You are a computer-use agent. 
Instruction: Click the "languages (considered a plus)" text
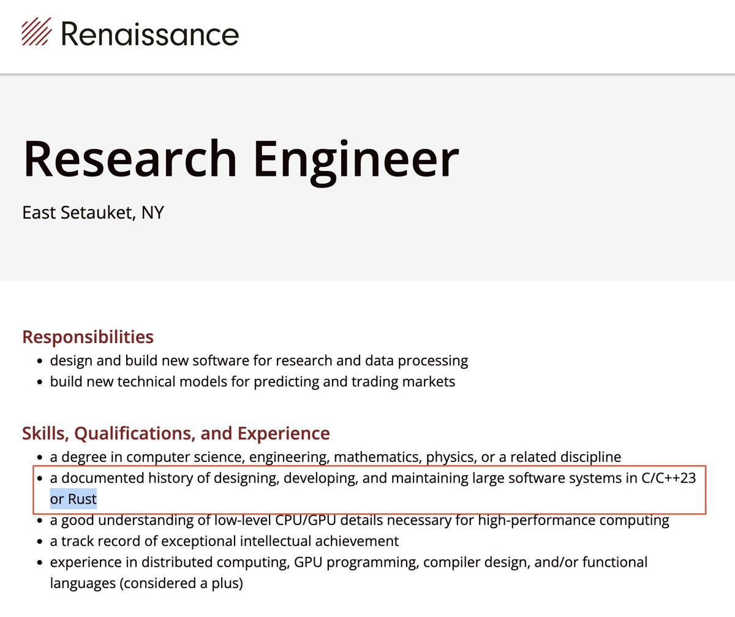(146, 583)
